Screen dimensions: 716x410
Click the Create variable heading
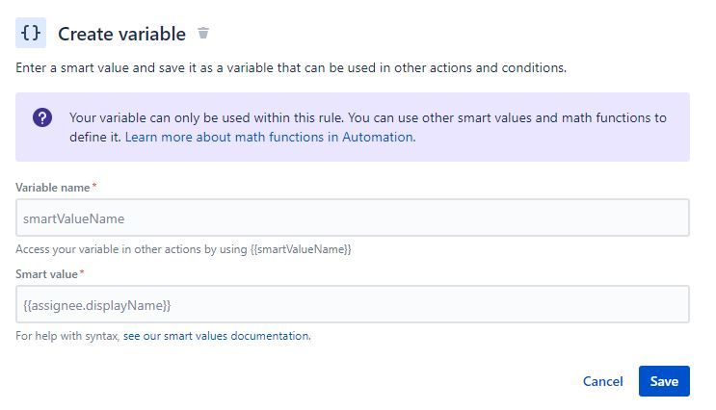(122, 34)
